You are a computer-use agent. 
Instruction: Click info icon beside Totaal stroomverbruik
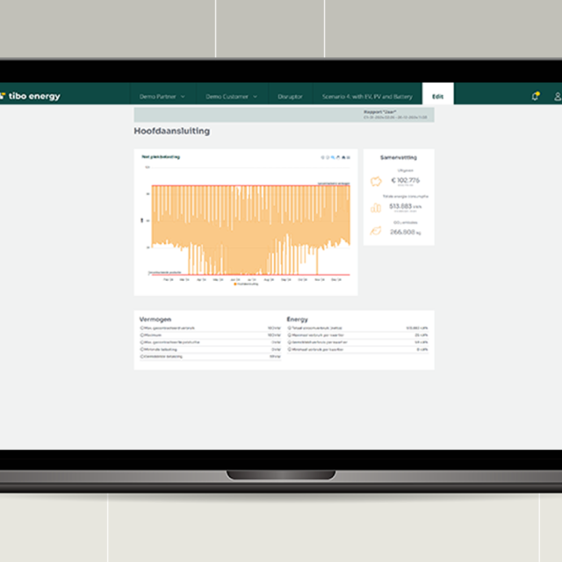(x=289, y=328)
